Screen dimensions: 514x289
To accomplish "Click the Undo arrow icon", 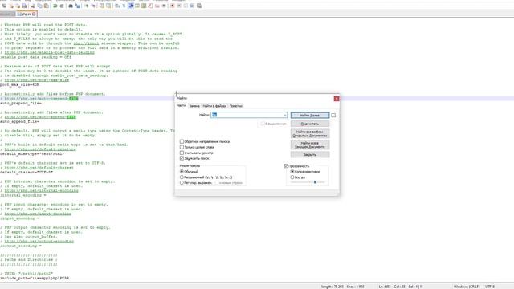I will [x=55, y=6].
